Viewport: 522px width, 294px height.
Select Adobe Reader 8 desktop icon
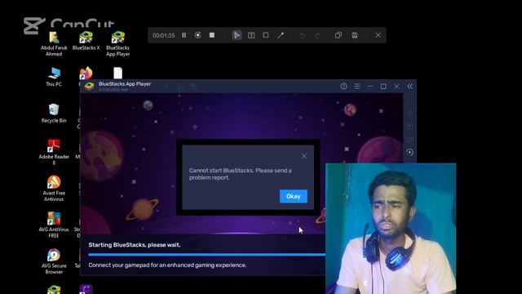coord(54,153)
